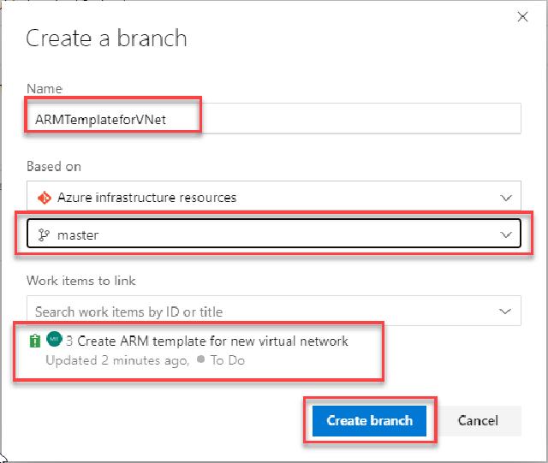Click the assignee avatar on the work item

(54, 340)
